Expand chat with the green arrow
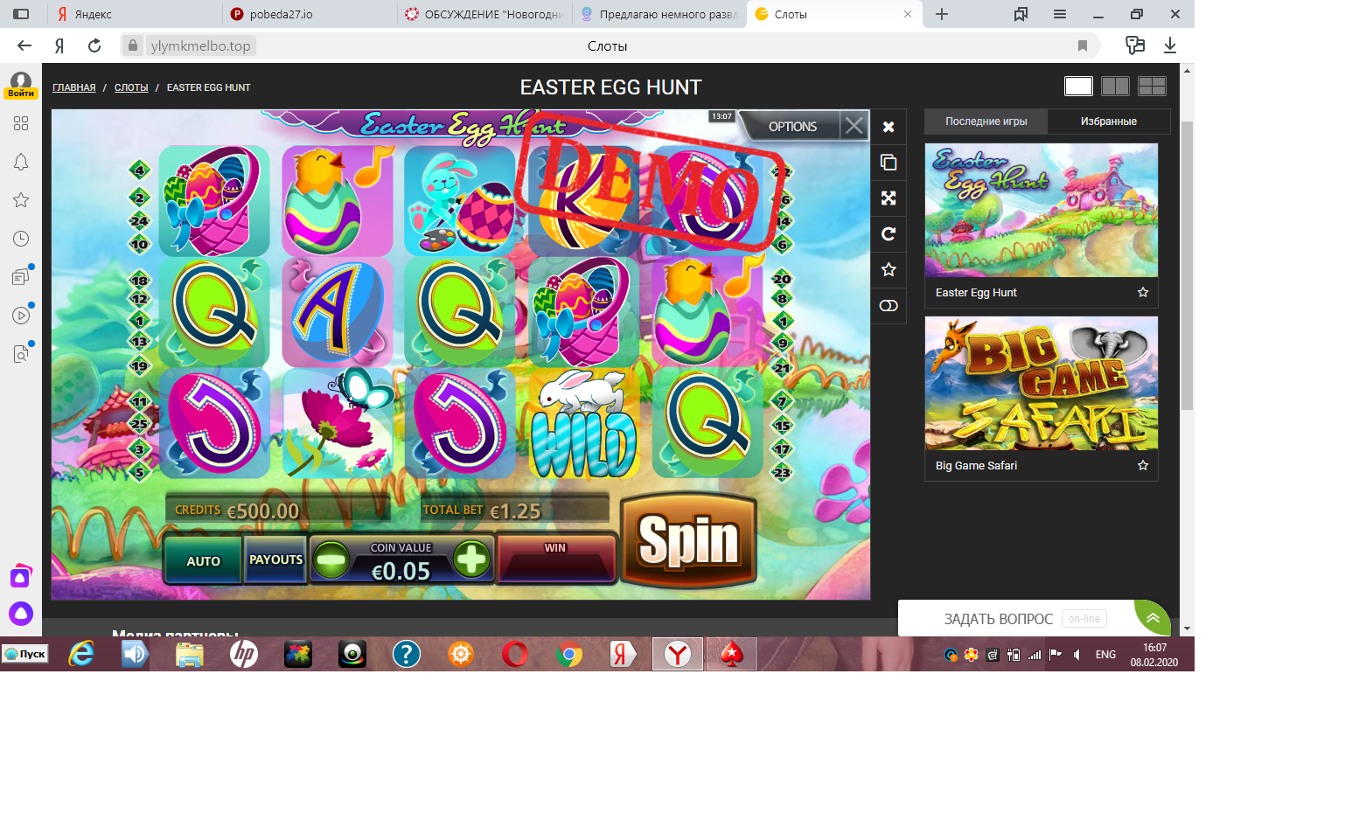This screenshot has width=1359, height=813. [1153, 618]
